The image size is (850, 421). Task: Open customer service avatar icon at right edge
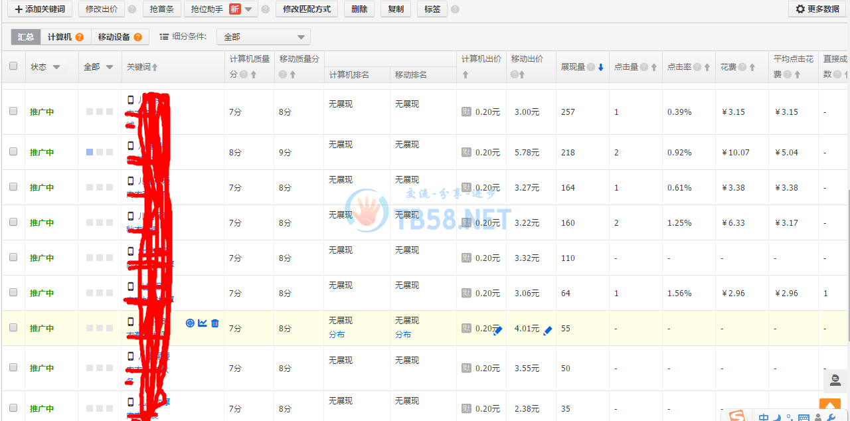click(x=835, y=380)
